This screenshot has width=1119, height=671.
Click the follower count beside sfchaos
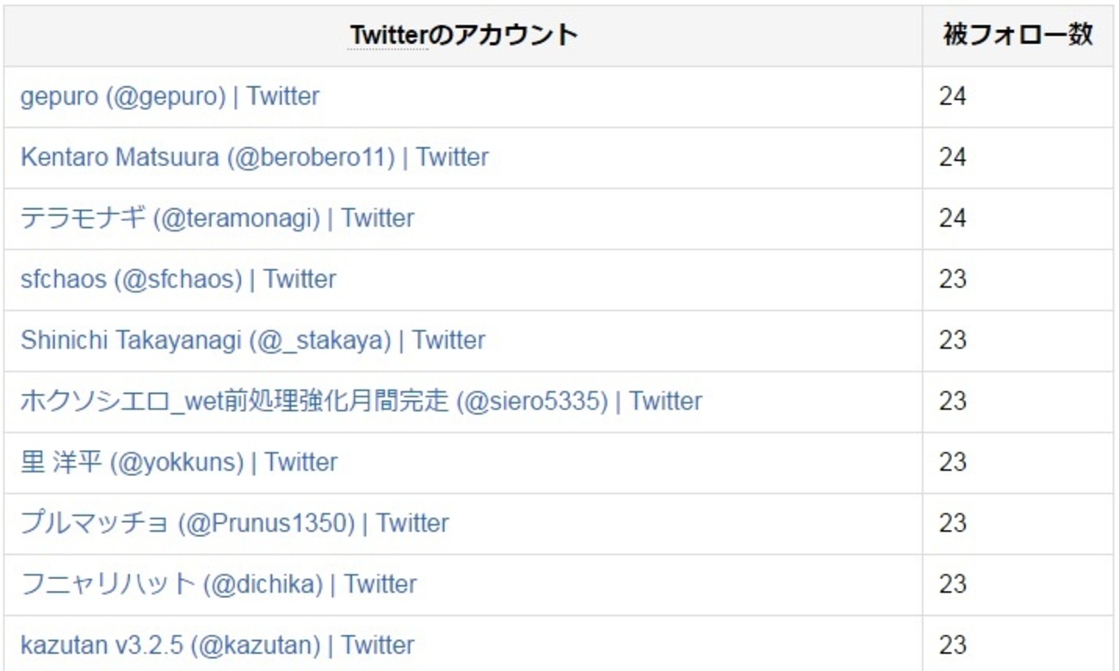coord(953,280)
